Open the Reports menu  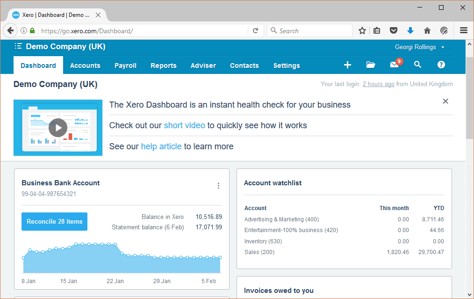[x=164, y=66]
